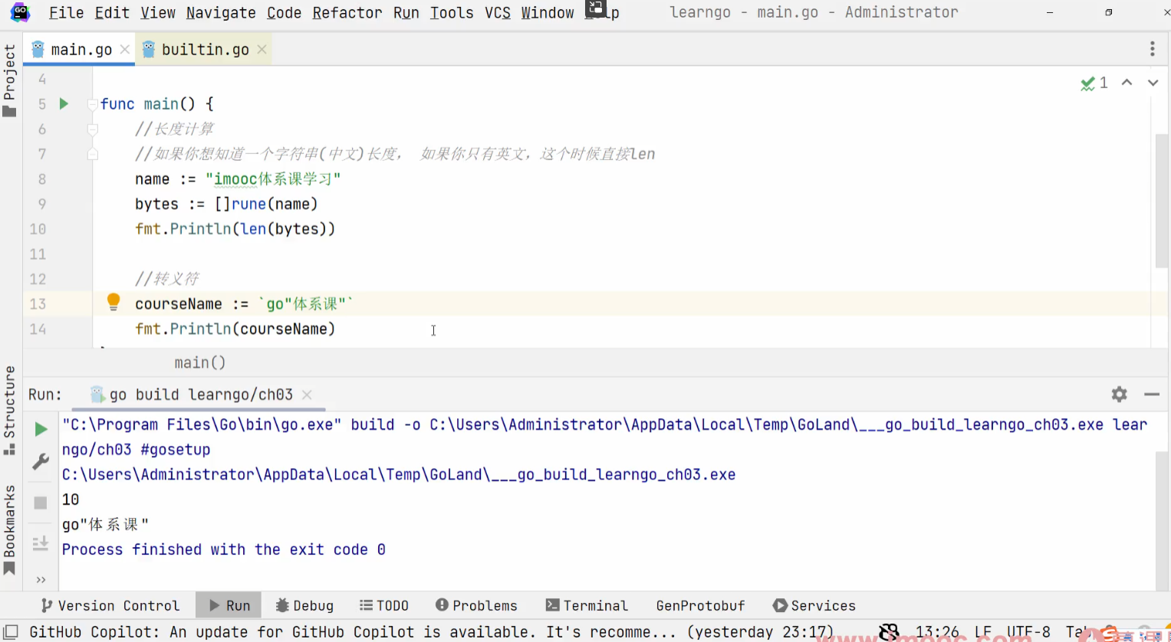
Task: Toggle comment block fold at line 6
Action: [x=93, y=129]
